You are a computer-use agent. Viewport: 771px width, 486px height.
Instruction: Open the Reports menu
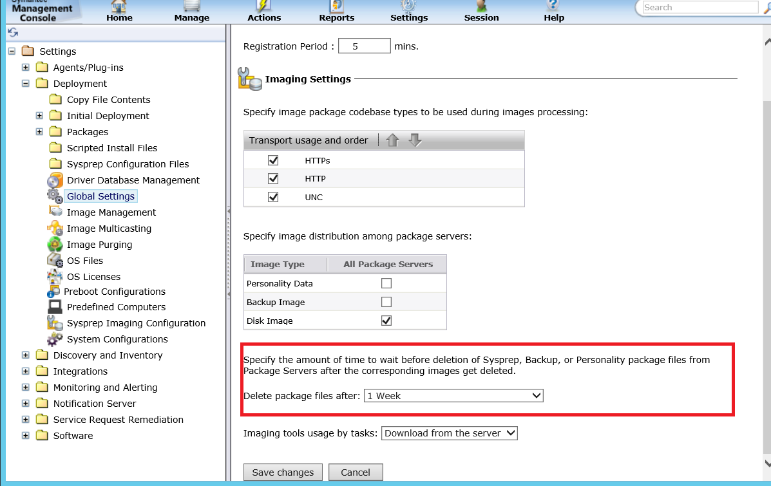[x=336, y=12]
